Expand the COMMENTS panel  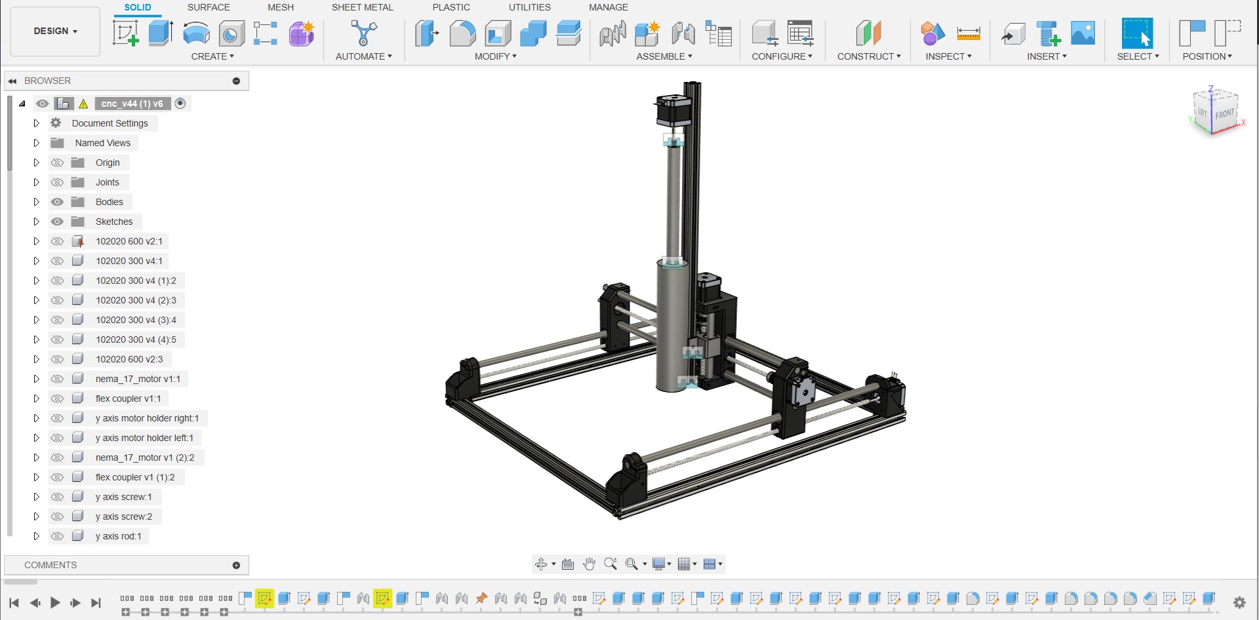tap(236, 565)
